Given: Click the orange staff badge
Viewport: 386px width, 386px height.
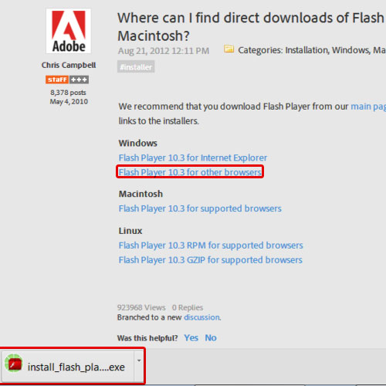Looking at the screenshot, I should (x=57, y=80).
